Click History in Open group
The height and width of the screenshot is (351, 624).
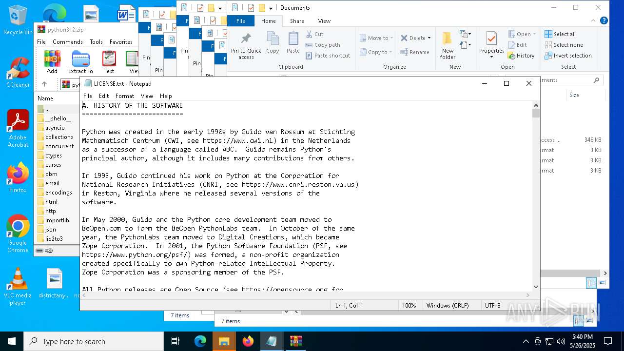522,56
